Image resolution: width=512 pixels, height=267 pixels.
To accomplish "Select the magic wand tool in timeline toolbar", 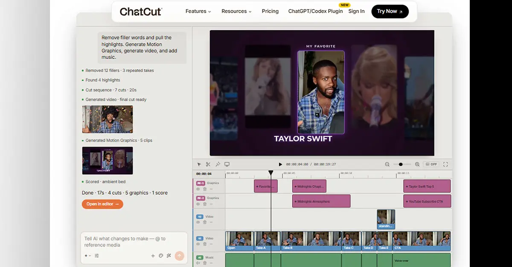I will click(218, 164).
